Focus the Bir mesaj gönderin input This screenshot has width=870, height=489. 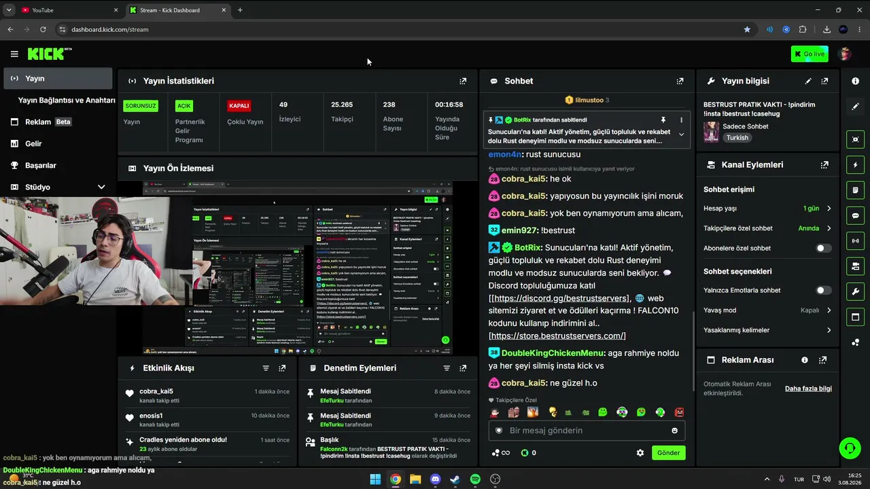(587, 431)
